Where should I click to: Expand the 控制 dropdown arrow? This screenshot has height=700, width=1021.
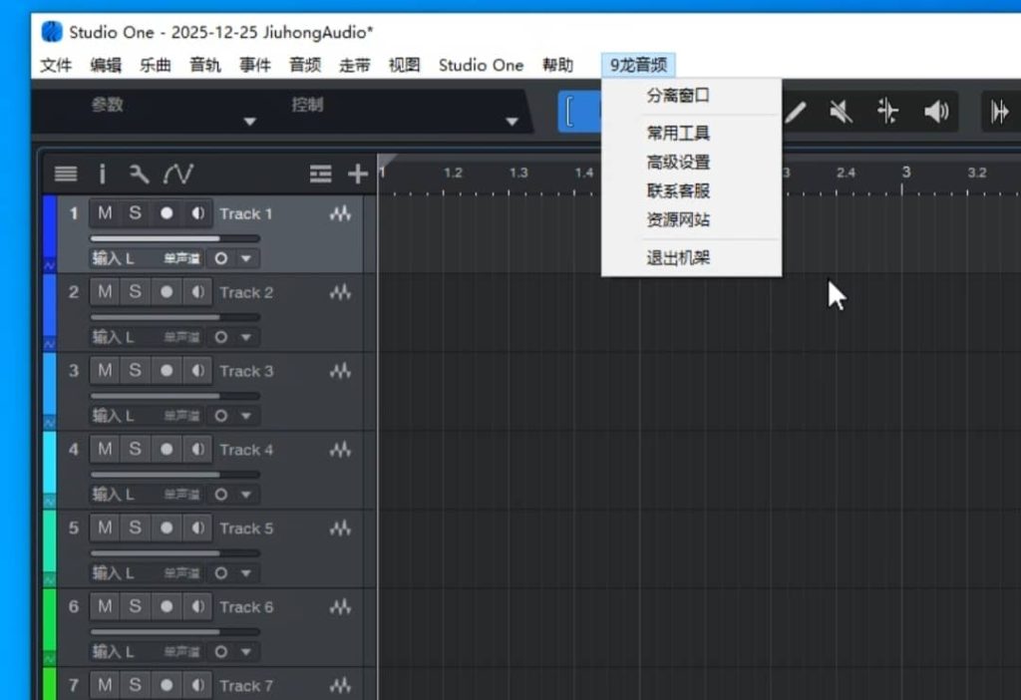coord(511,122)
